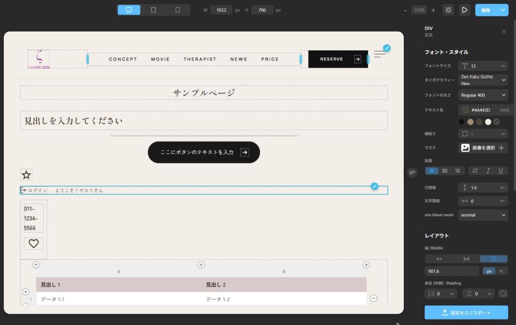Align paragraph text center
Screen dimensions: 516x325
coord(445,171)
